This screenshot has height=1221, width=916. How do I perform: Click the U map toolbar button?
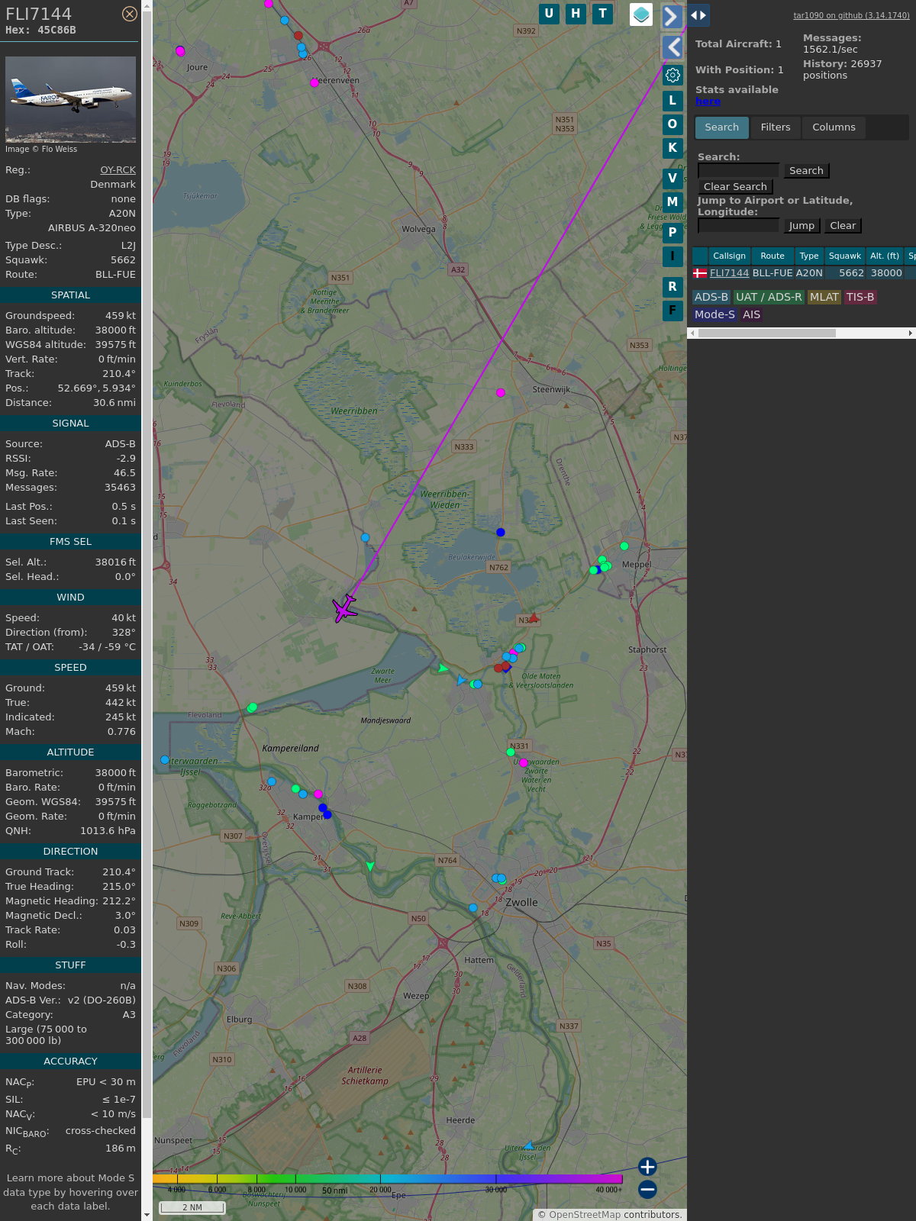(549, 14)
